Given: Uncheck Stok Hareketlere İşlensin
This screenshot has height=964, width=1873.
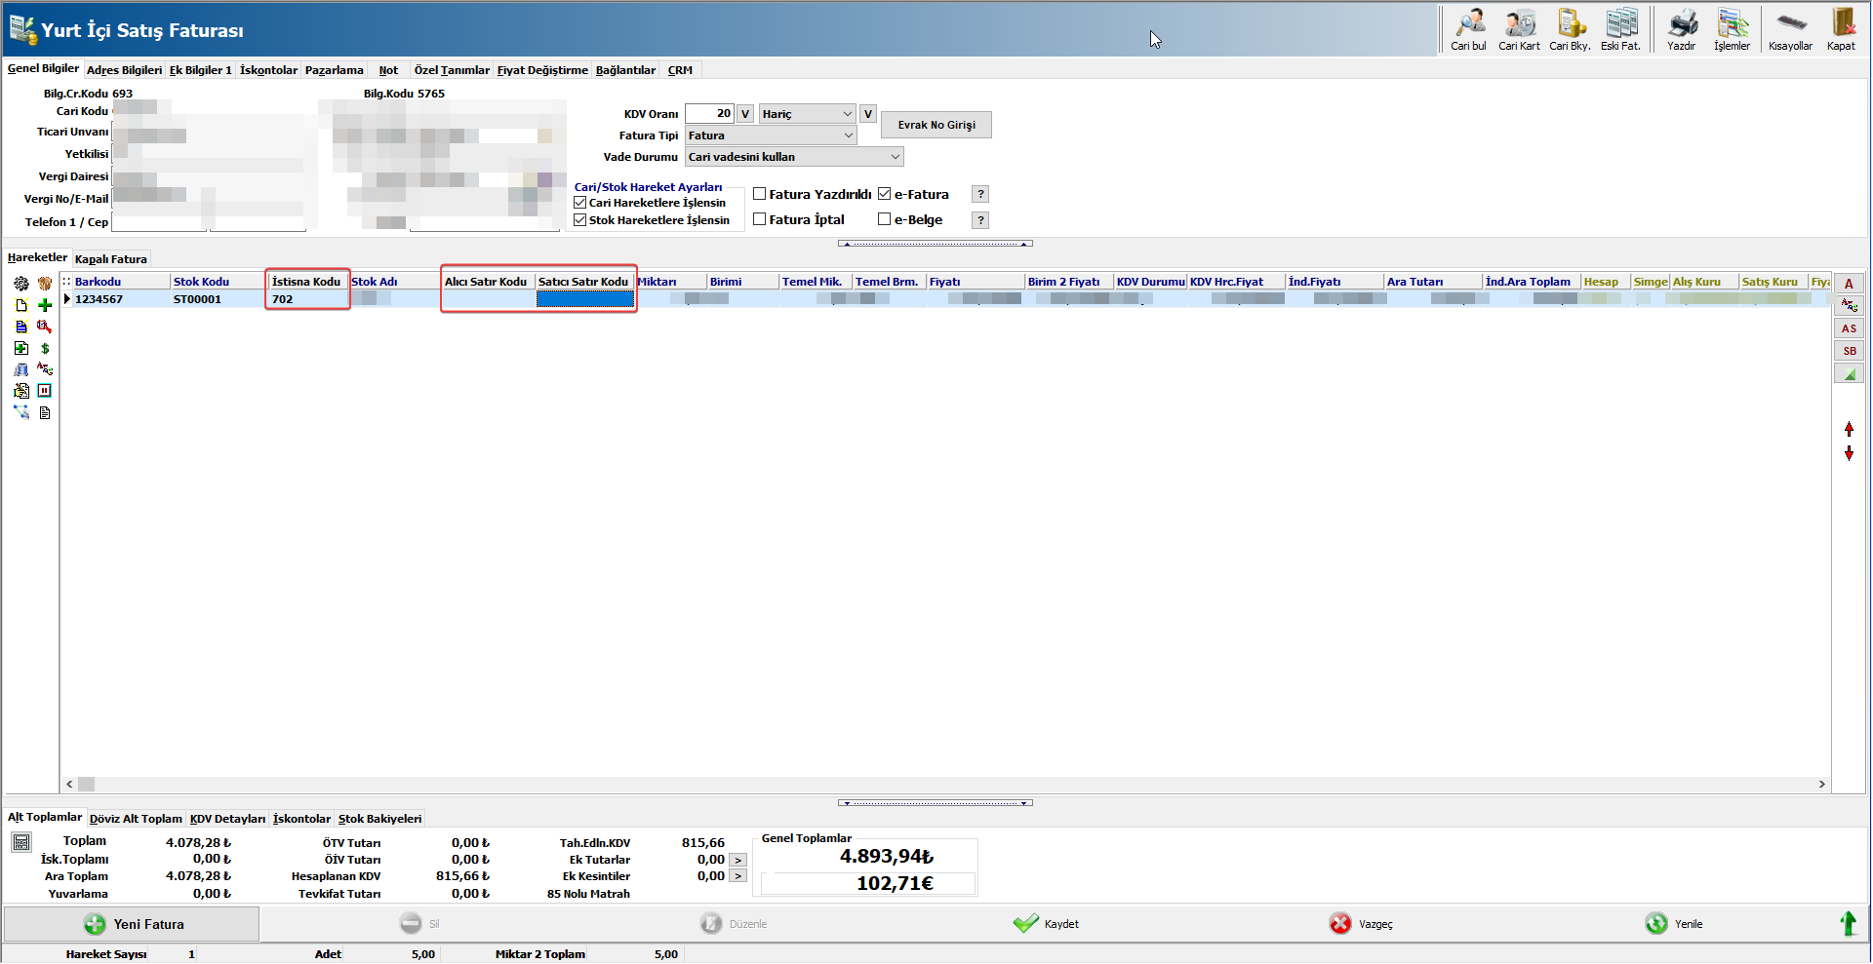Looking at the screenshot, I should (580, 220).
